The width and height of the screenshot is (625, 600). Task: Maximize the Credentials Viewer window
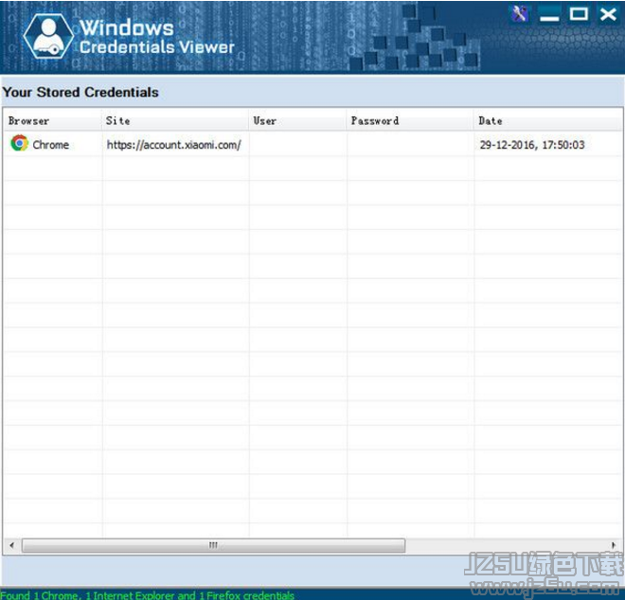point(579,14)
